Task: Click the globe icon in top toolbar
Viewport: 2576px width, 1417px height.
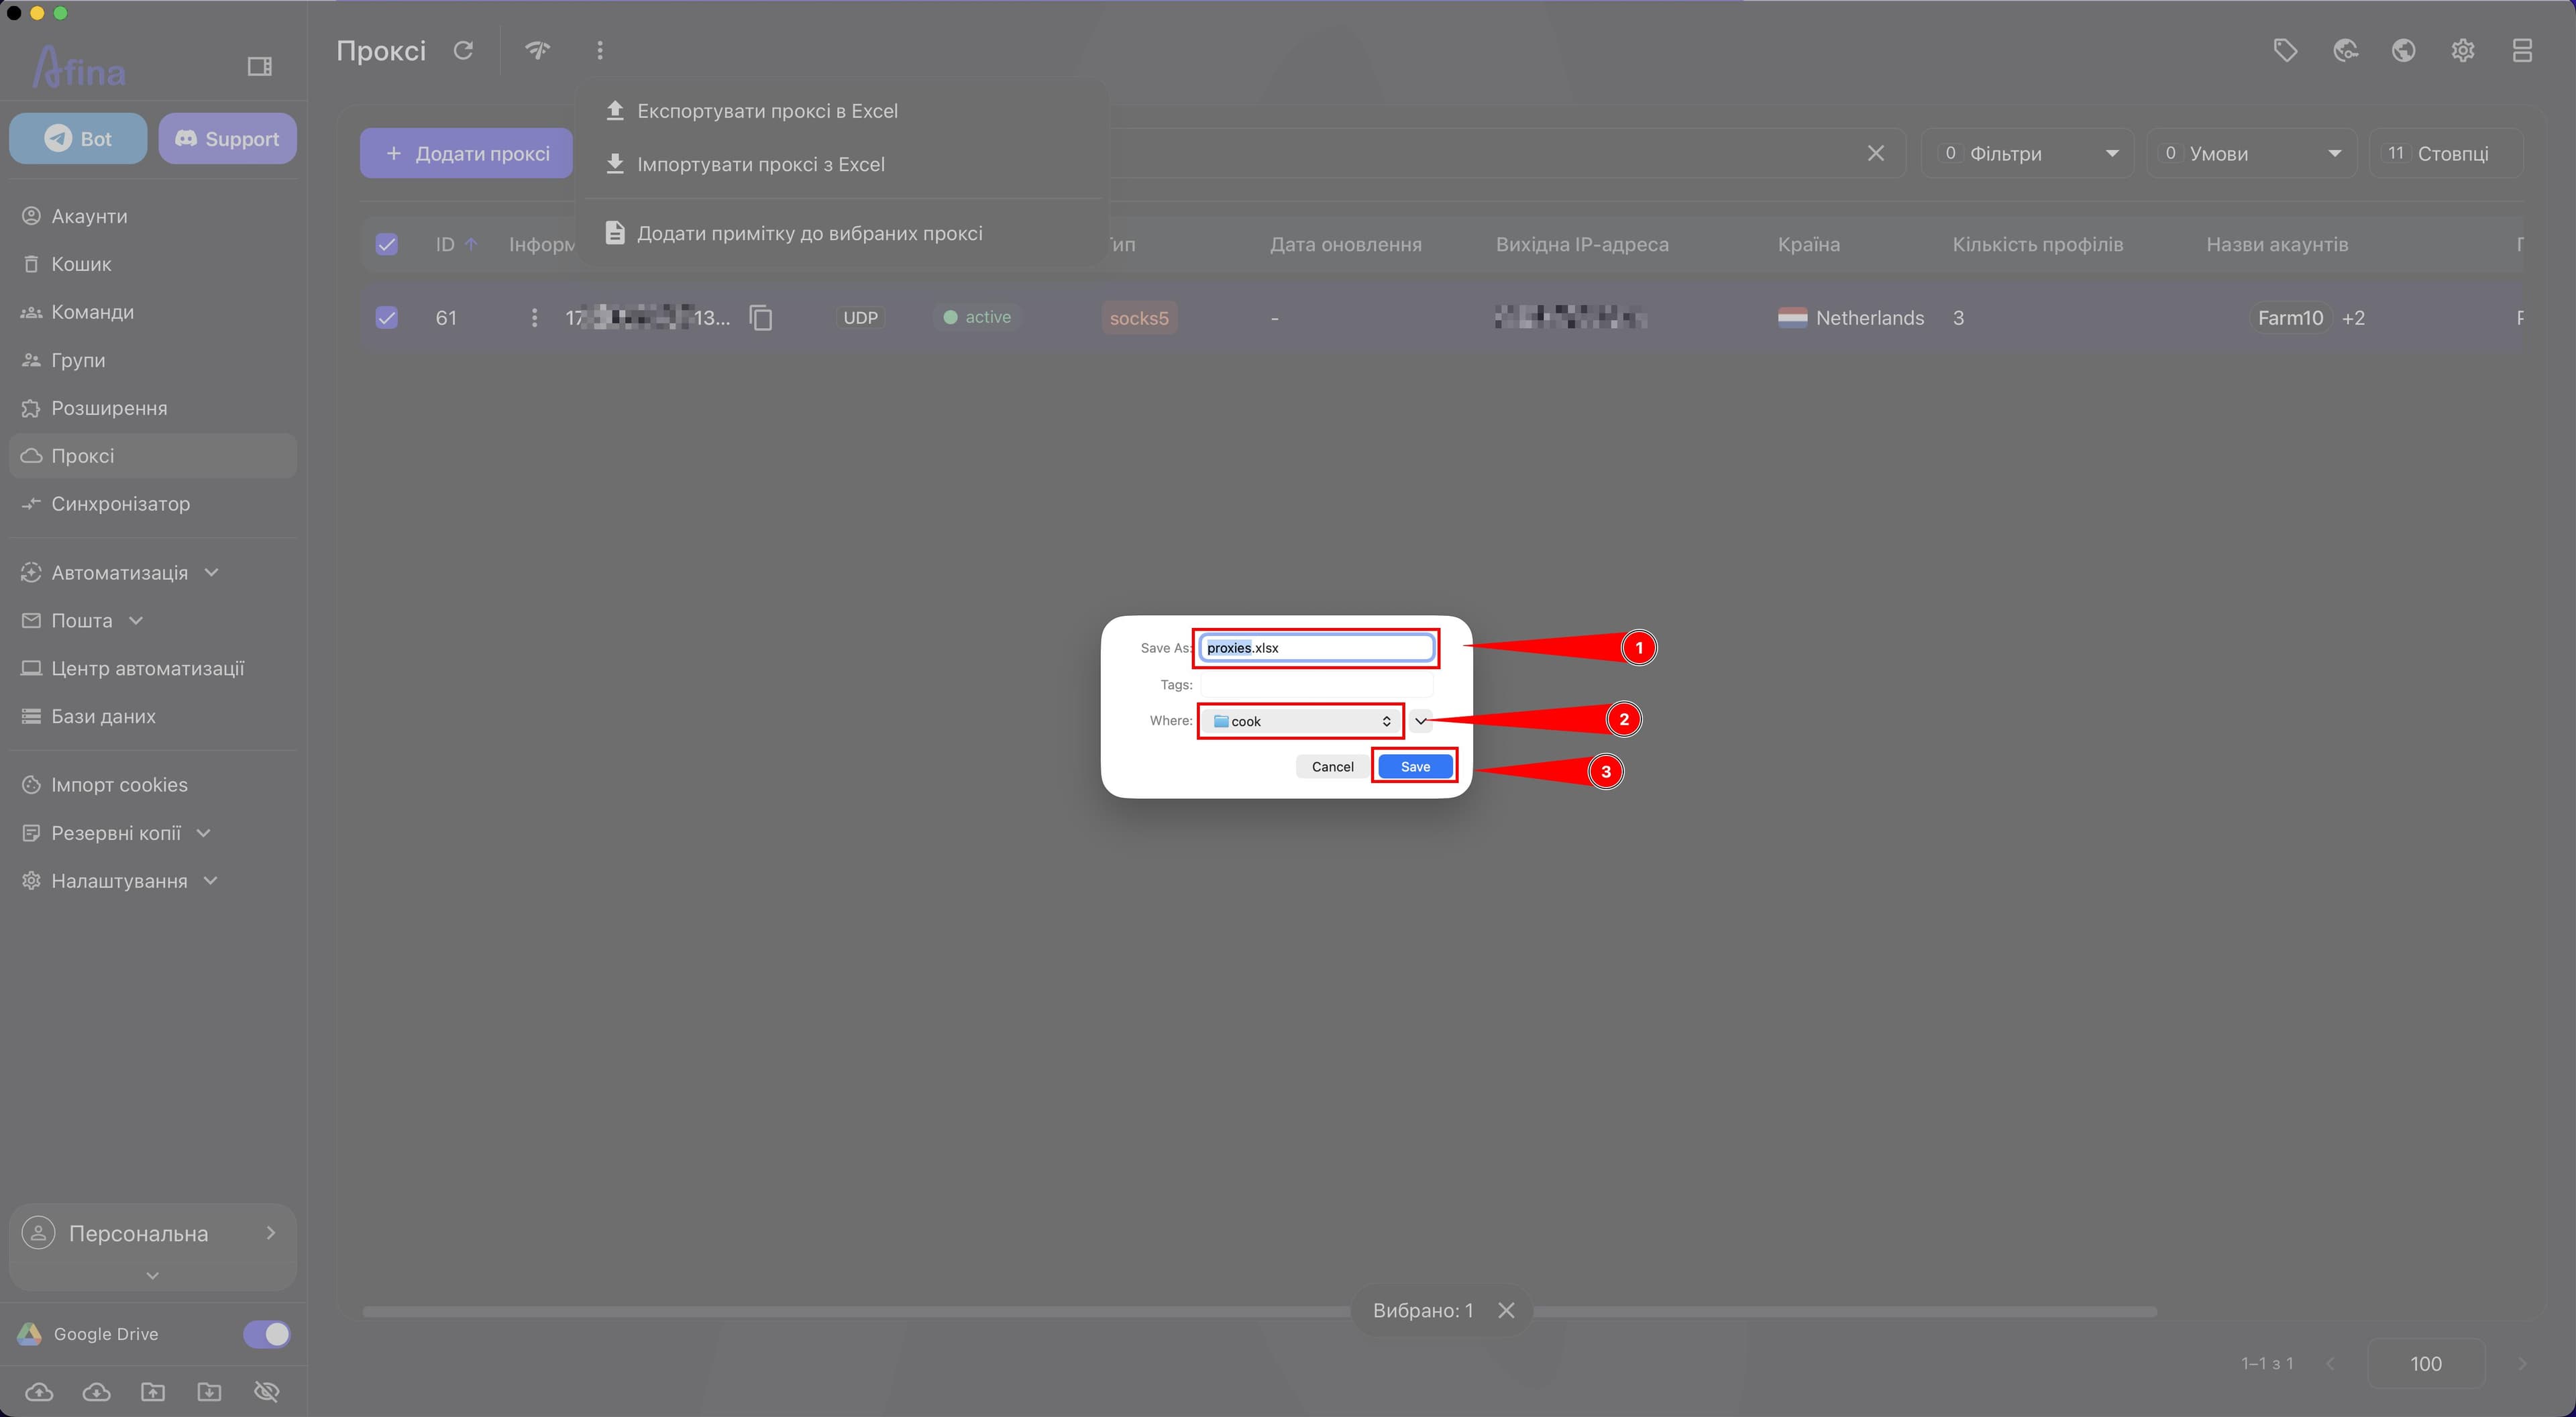Action: tap(2404, 50)
